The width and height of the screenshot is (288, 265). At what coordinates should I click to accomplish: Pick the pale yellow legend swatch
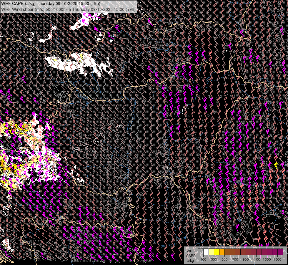click(212, 252)
